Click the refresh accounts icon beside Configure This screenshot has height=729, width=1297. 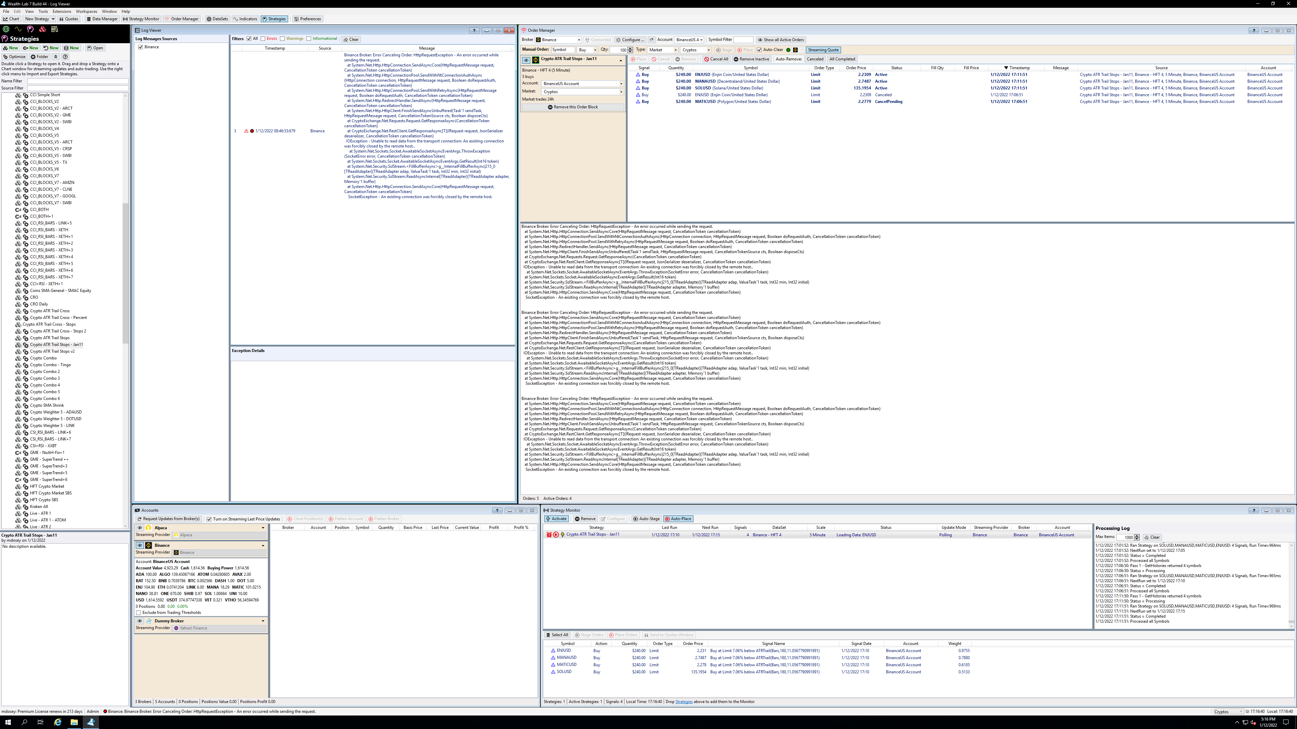click(x=652, y=40)
